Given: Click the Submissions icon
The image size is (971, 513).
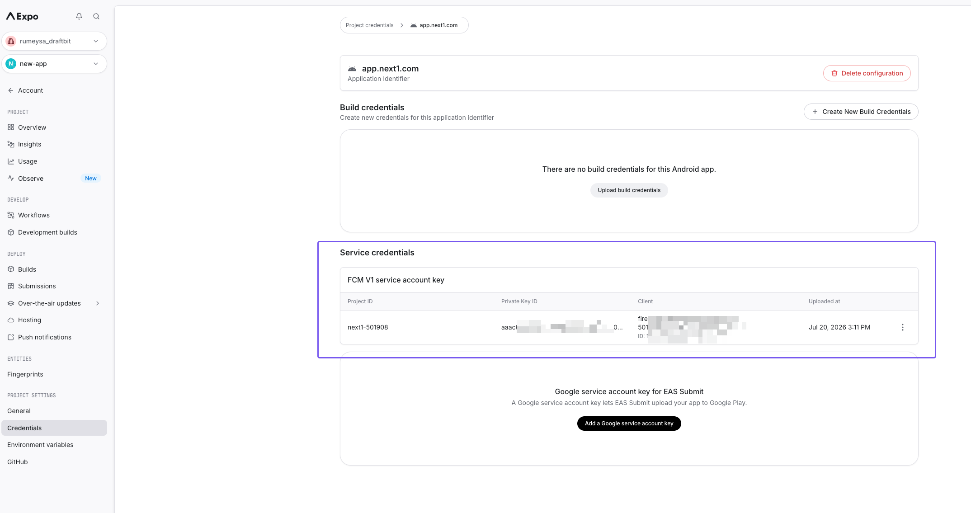Looking at the screenshot, I should (11, 286).
